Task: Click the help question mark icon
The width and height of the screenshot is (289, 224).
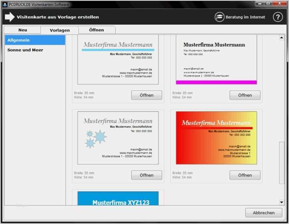Action: pyautogui.click(x=278, y=17)
